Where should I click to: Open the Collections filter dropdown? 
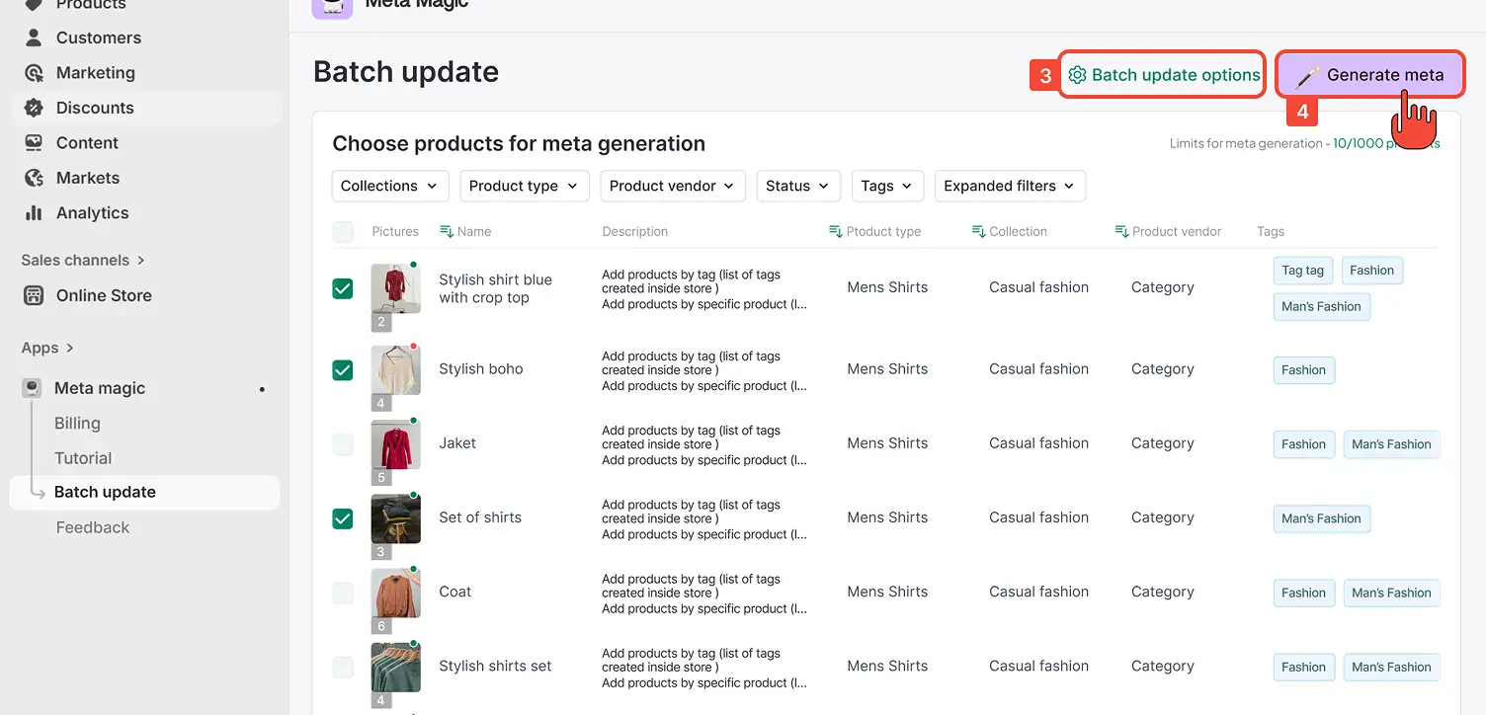[x=390, y=186]
